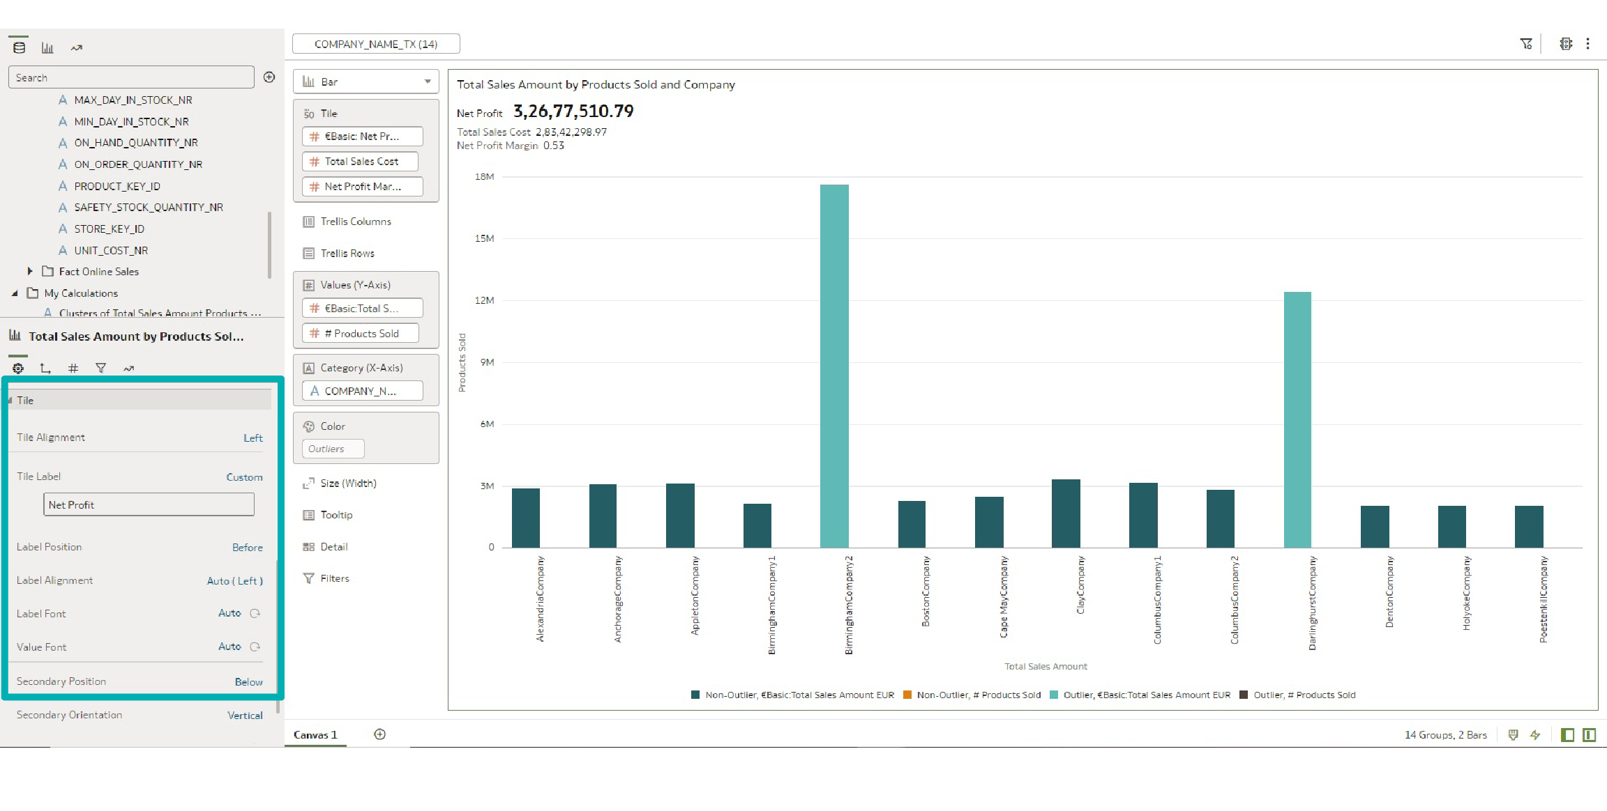1607x811 pixels.
Task: Click the Trellis Columns section icon
Action: tap(308, 222)
